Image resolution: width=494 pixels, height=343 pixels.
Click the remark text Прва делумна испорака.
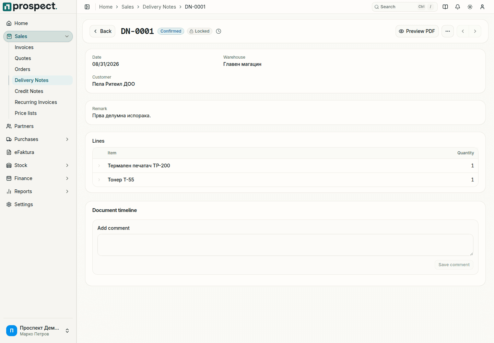(121, 116)
